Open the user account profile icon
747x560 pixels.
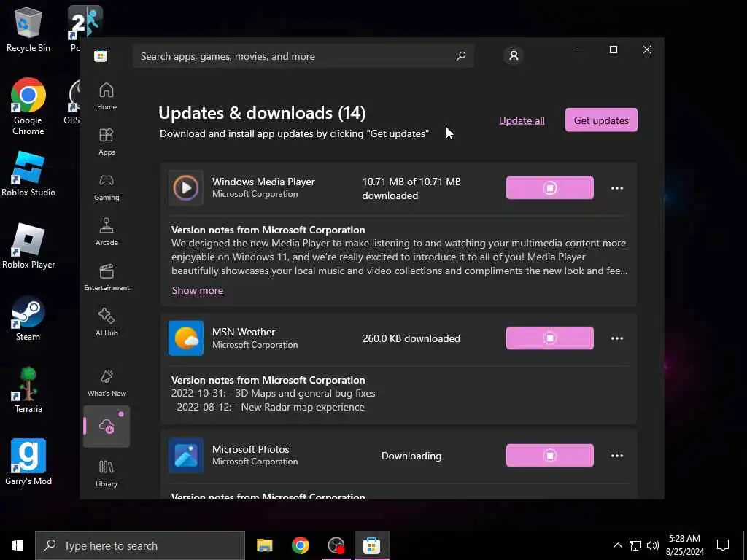514,55
